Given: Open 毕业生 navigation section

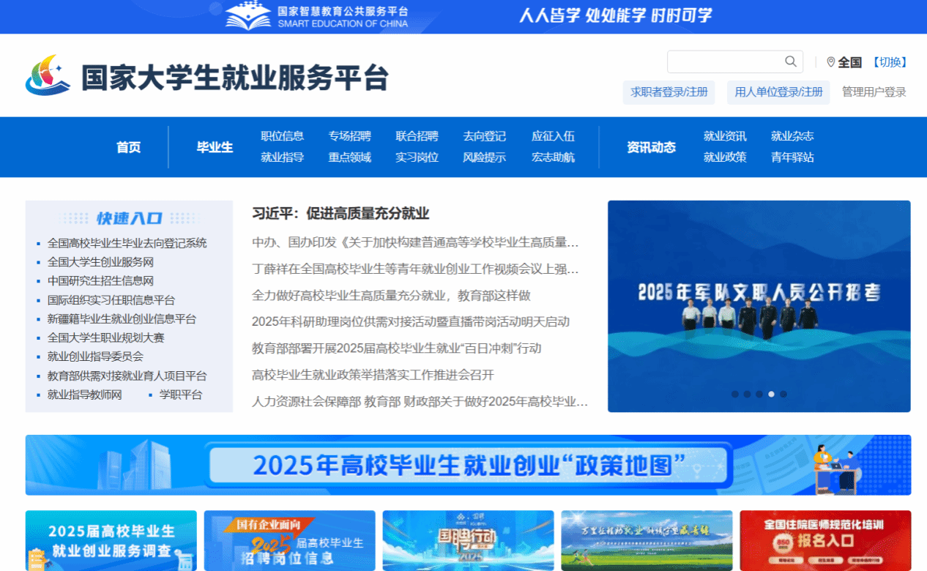Looking at the screenshot, I should 215,147.
